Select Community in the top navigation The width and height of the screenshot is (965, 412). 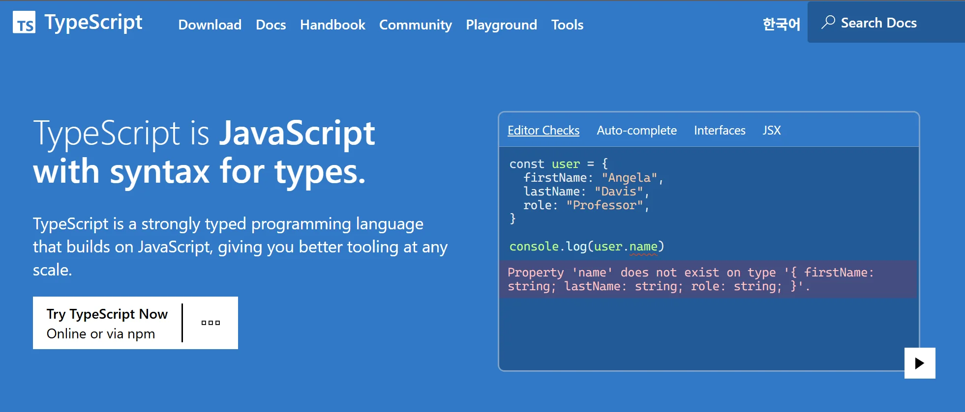pyautogui.click(x=416, y=25)
